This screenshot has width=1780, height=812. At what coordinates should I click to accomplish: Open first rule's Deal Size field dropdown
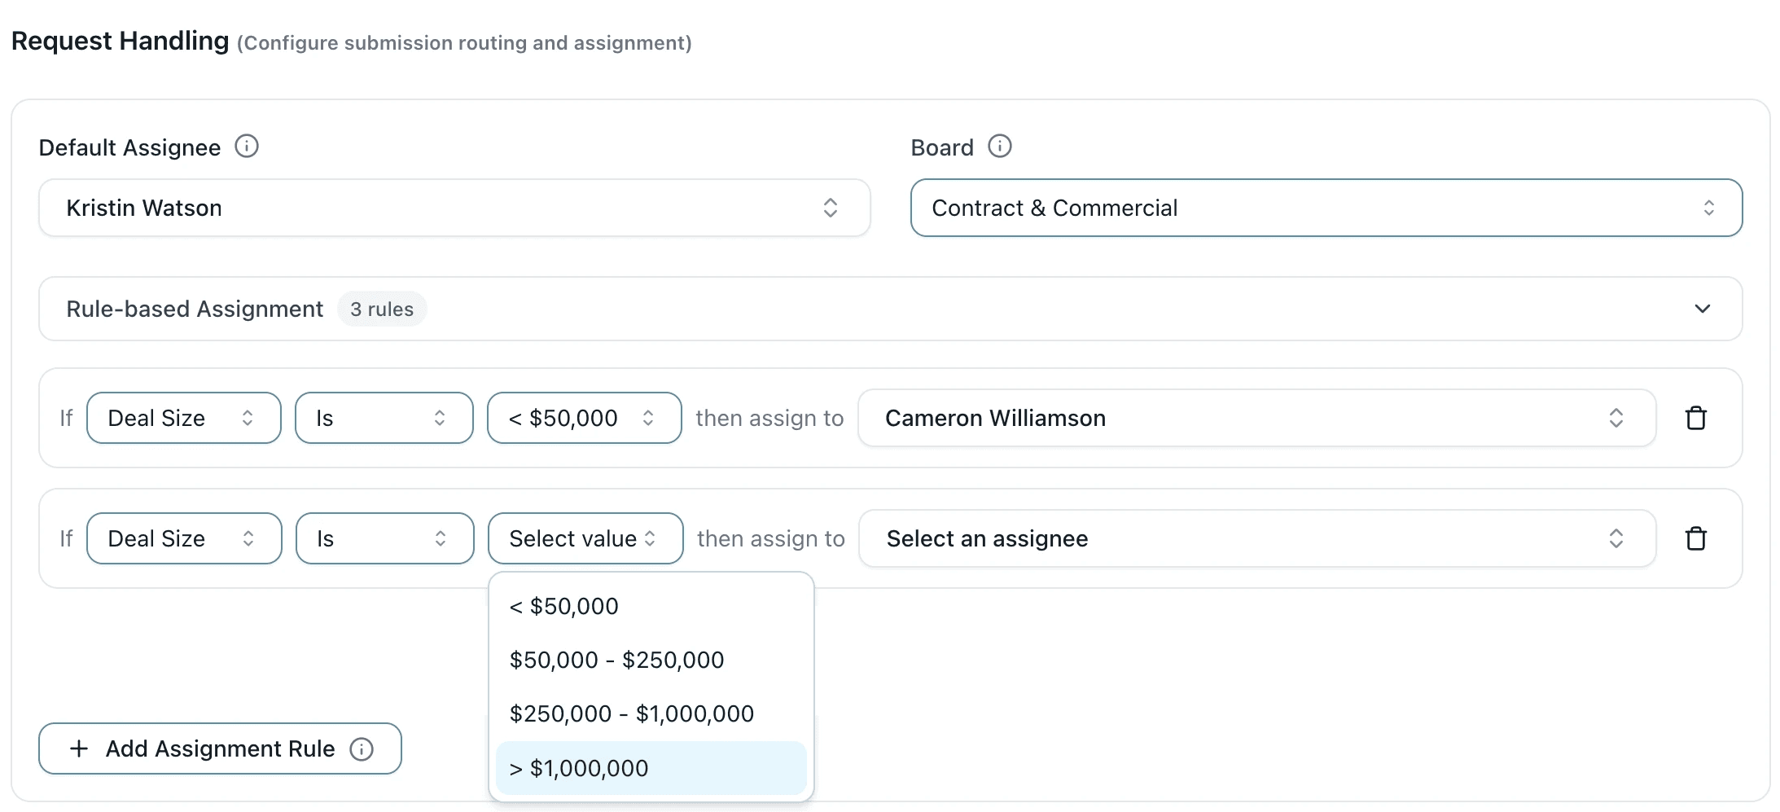click(183, 418)
